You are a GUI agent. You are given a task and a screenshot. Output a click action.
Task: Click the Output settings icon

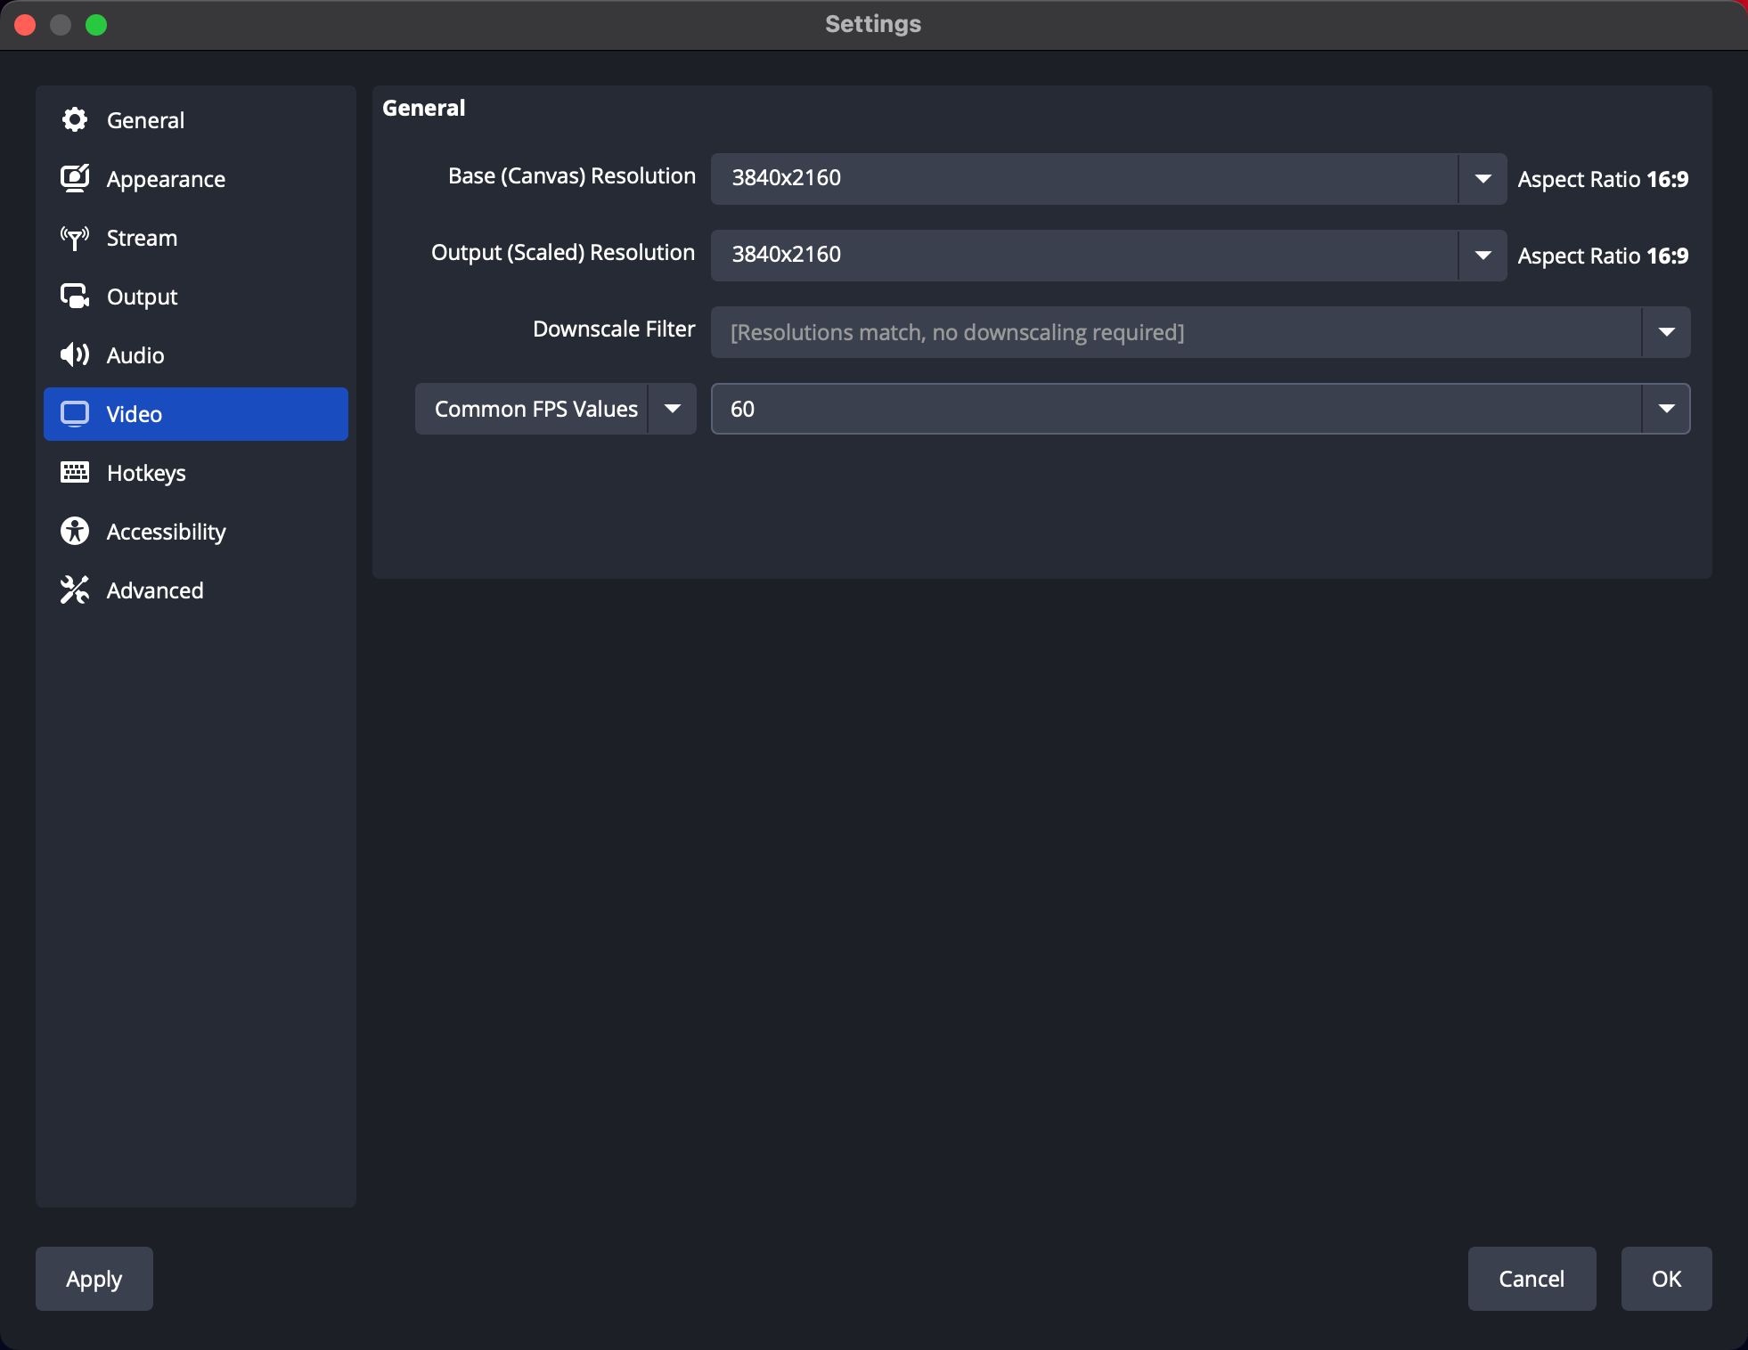[x=75, y=297]
